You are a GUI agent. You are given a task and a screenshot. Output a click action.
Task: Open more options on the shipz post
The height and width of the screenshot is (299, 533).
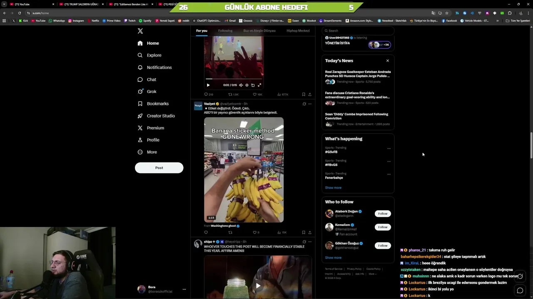point(309,242)
